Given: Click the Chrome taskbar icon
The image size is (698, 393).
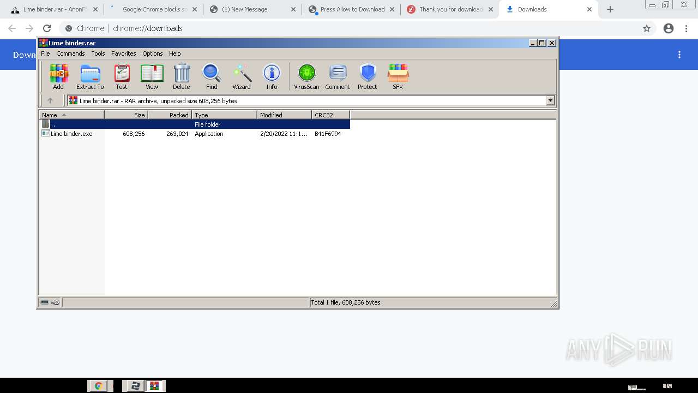Looking at the screenshot, I should pyautogui.click(x=99, y=386).
